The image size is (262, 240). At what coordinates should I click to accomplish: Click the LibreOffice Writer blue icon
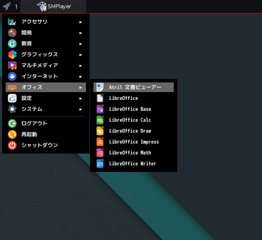click(100, 164)
